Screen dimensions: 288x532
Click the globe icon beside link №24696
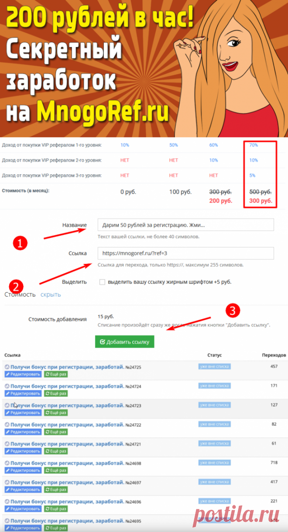(7, 501)
